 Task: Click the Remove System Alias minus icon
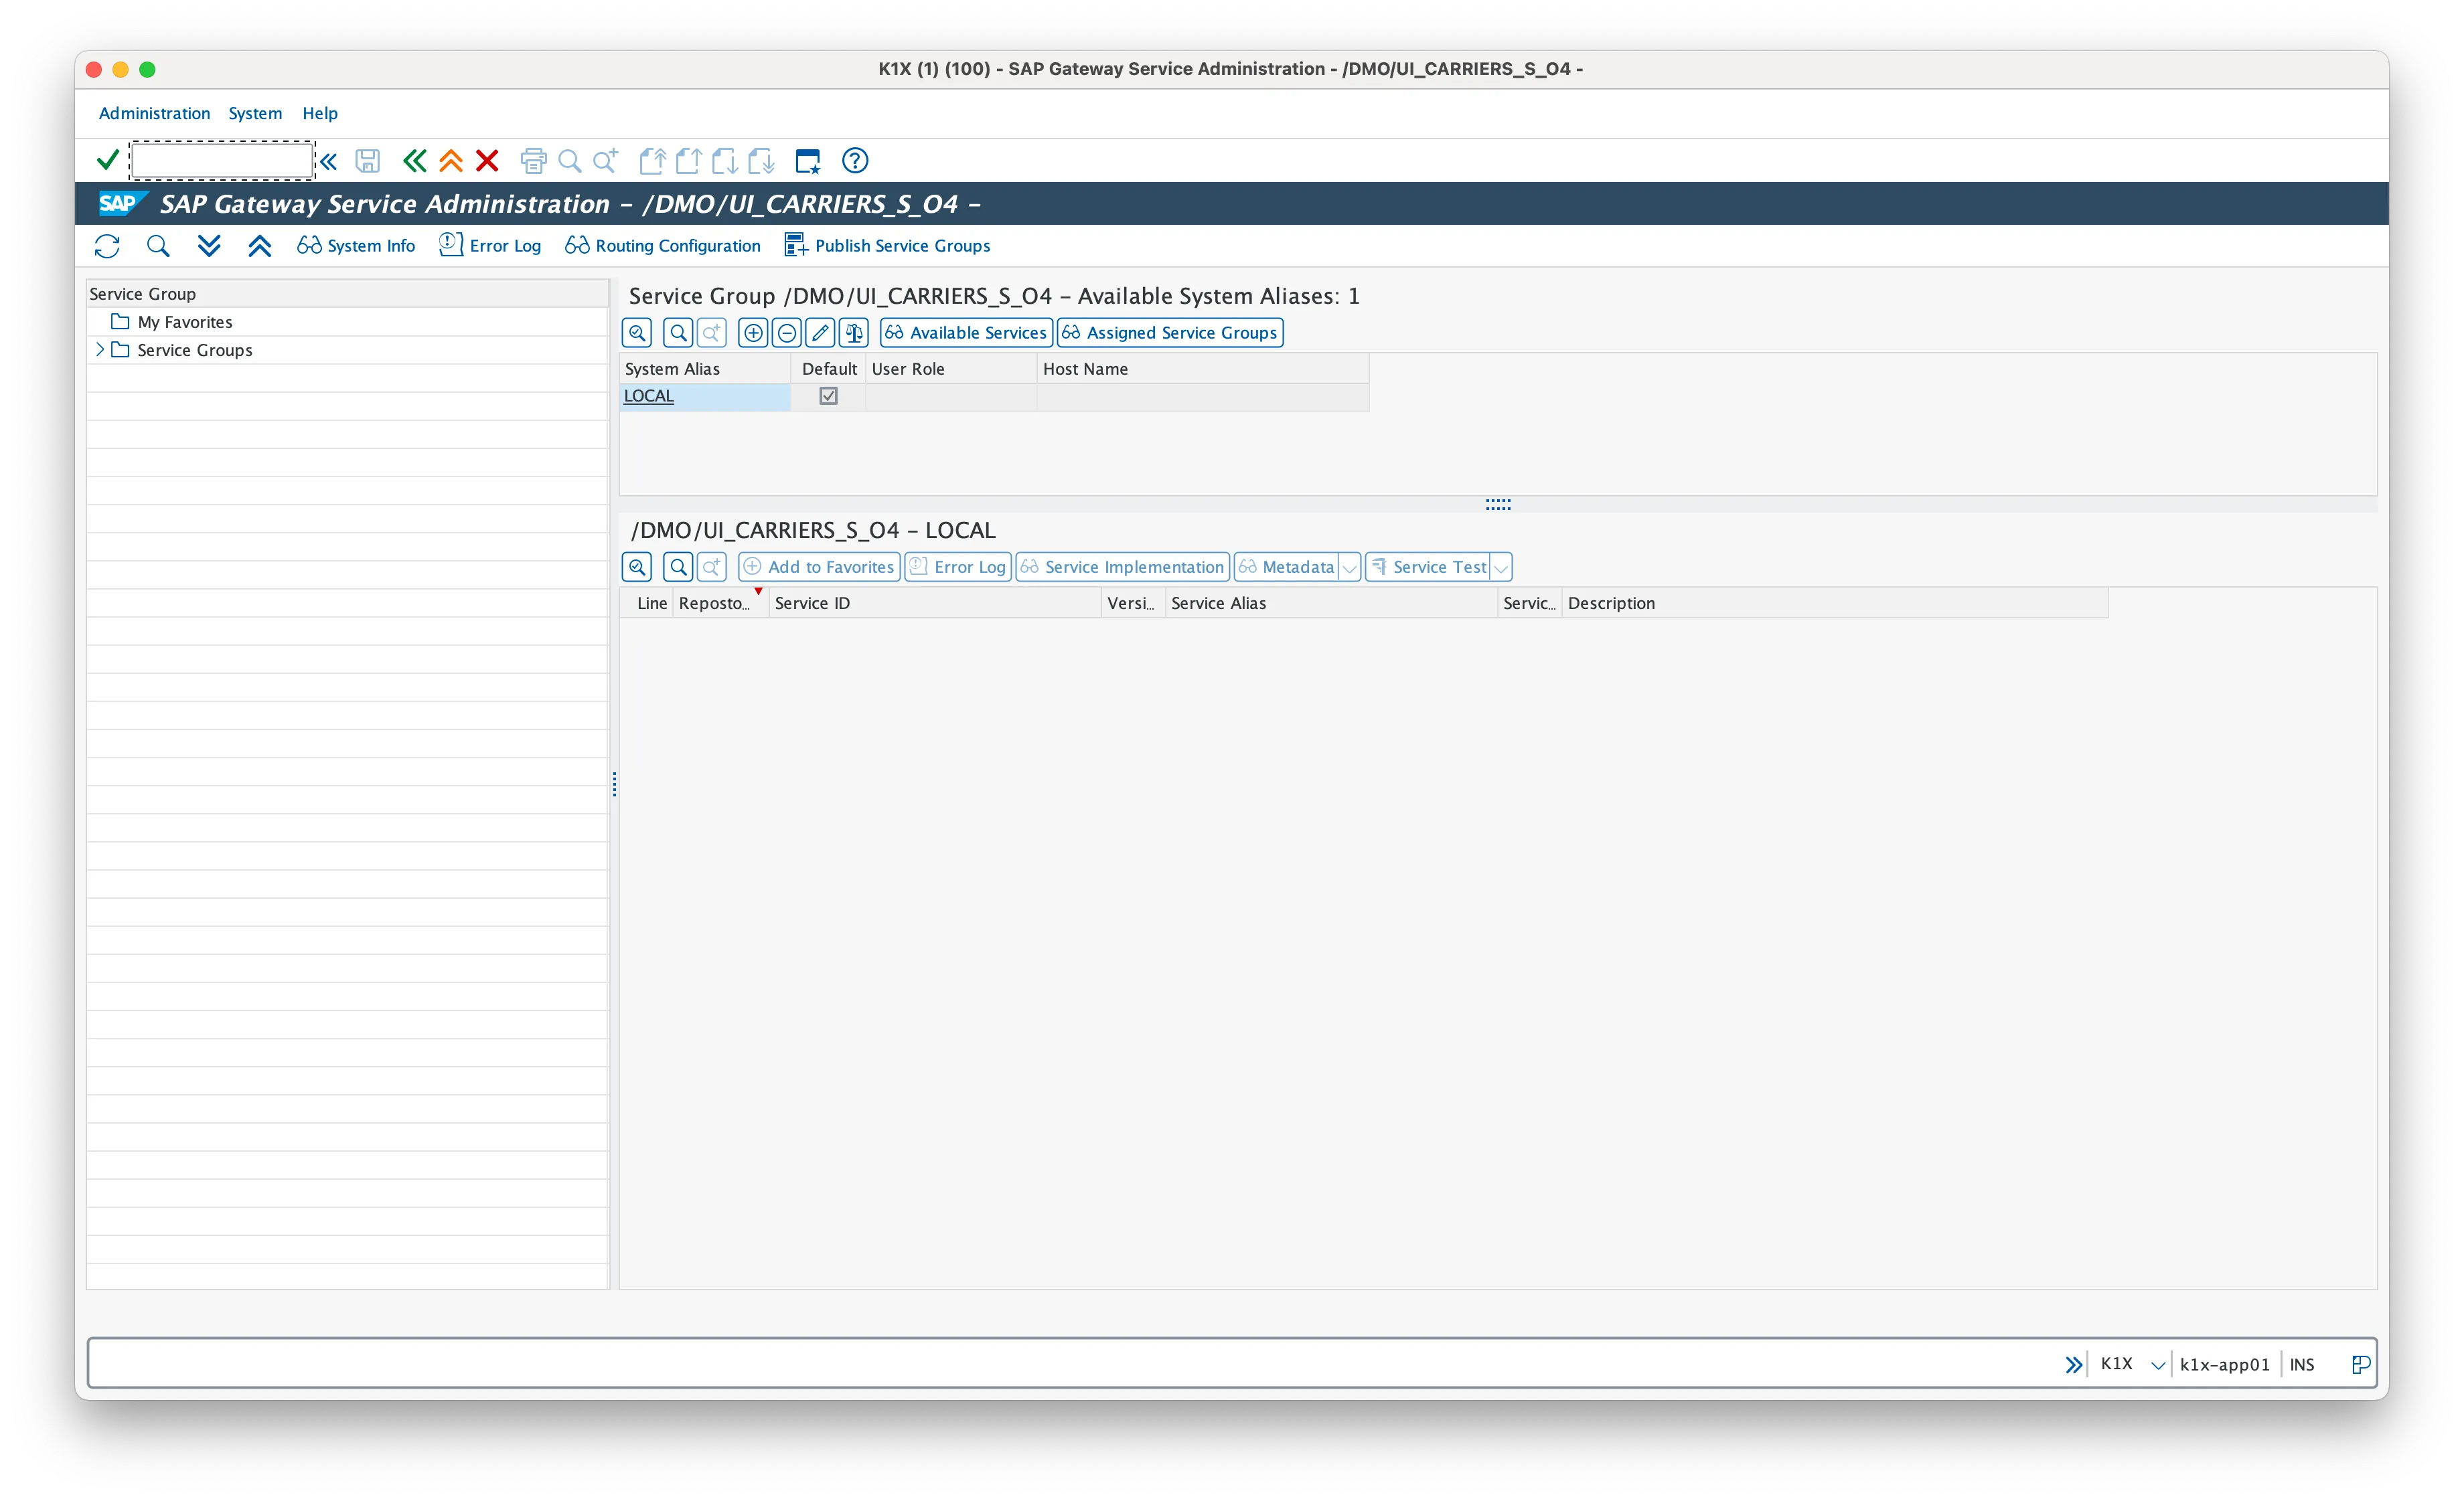coord(787,333)
